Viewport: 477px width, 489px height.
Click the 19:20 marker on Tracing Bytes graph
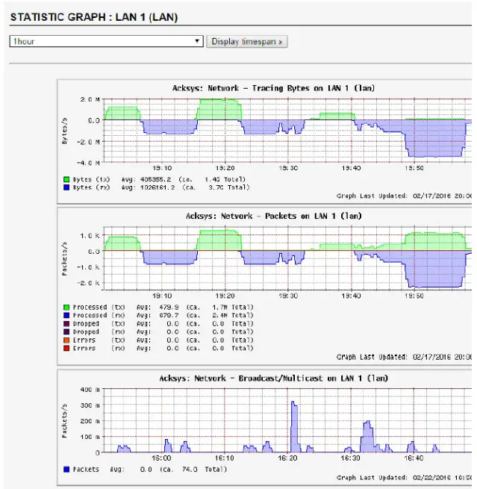225,168
